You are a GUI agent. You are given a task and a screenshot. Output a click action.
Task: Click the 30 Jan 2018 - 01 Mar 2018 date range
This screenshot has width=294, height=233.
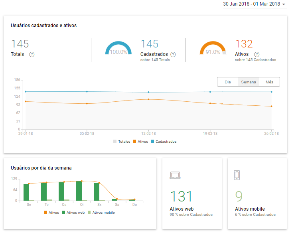tap(251, 4)
